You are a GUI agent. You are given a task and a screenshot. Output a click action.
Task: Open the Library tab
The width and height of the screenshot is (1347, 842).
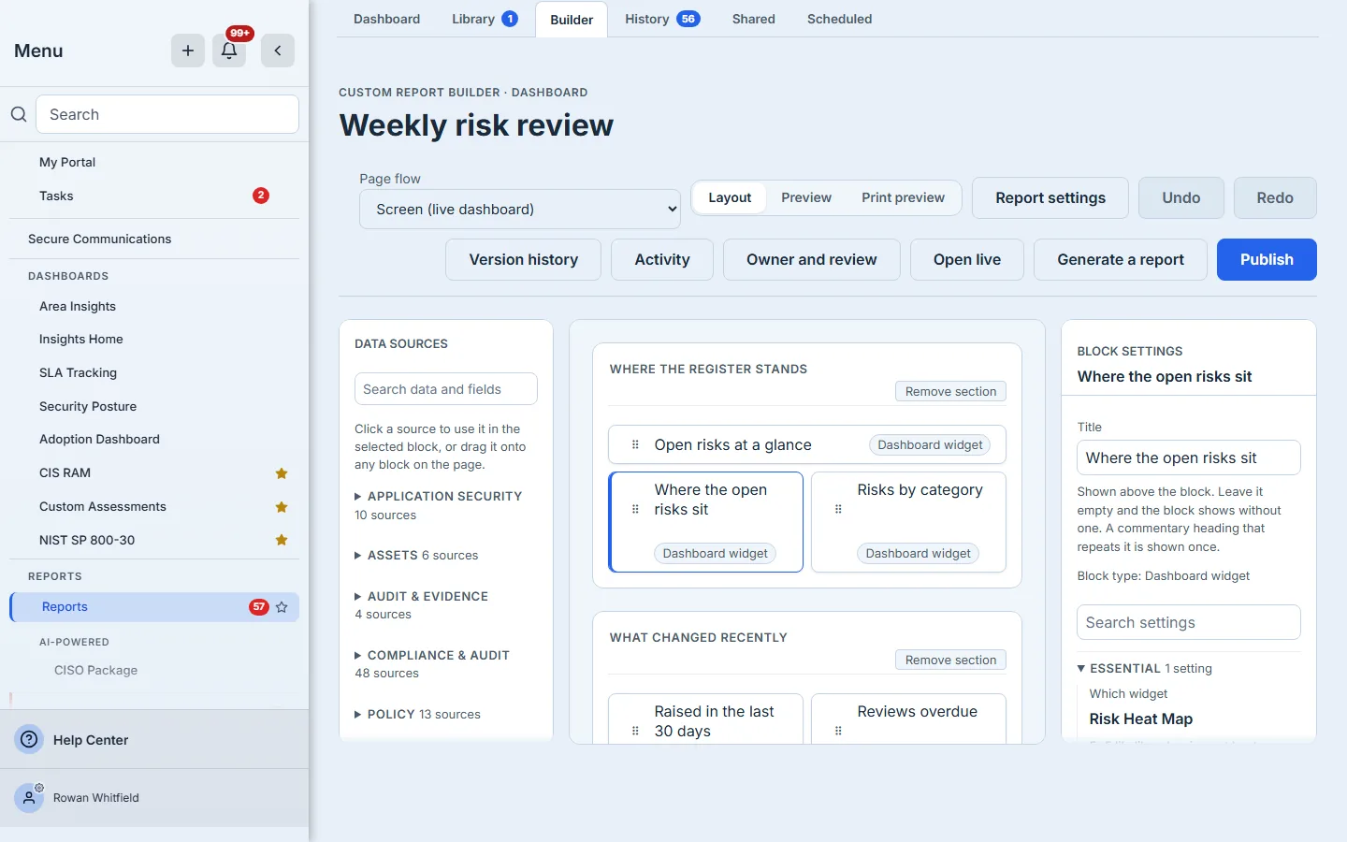click(485, 19)
